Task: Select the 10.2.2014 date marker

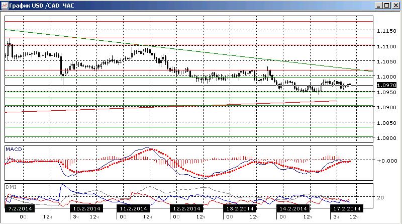Action: (86, 208)
